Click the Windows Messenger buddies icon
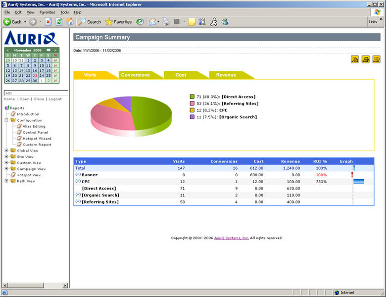Screen dimensions: 386x297 coord(225,22)
